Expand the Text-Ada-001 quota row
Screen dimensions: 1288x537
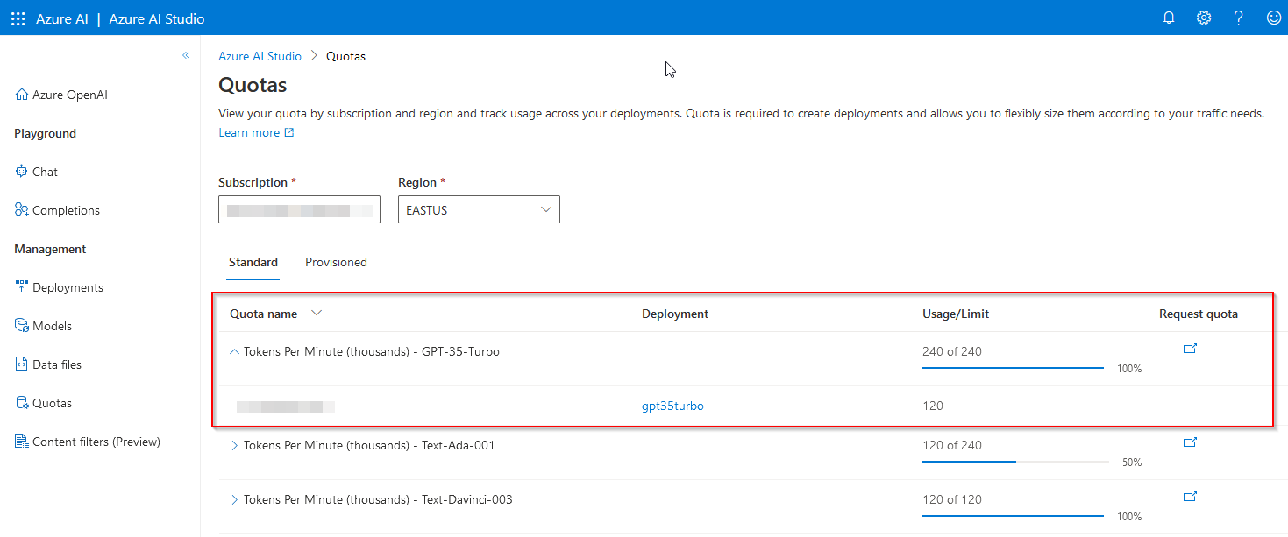click(x=234, y=445)
